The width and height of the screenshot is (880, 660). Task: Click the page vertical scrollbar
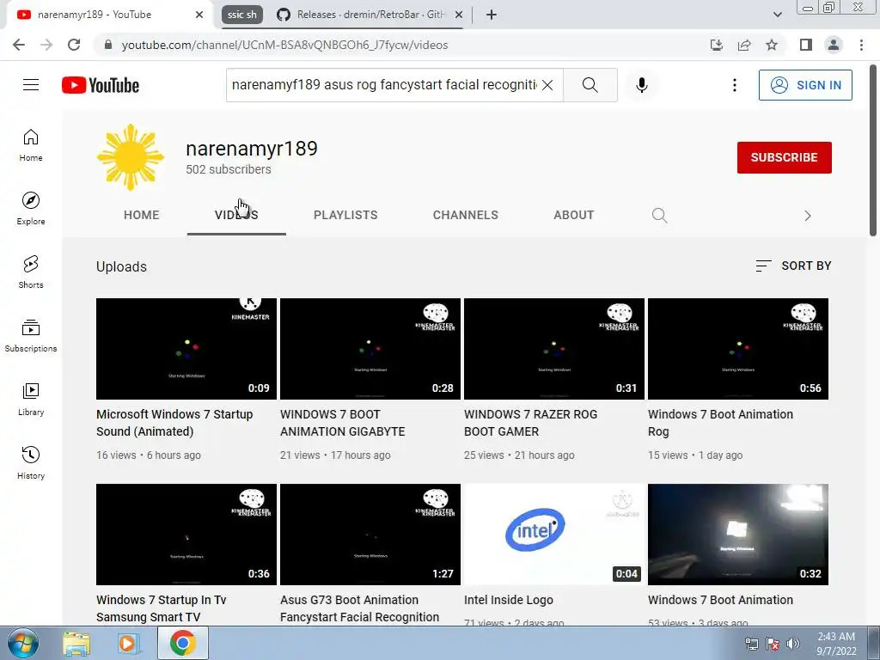coord(873,150)
